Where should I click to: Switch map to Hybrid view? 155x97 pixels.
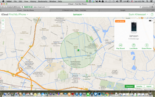(x=149, y=86)
